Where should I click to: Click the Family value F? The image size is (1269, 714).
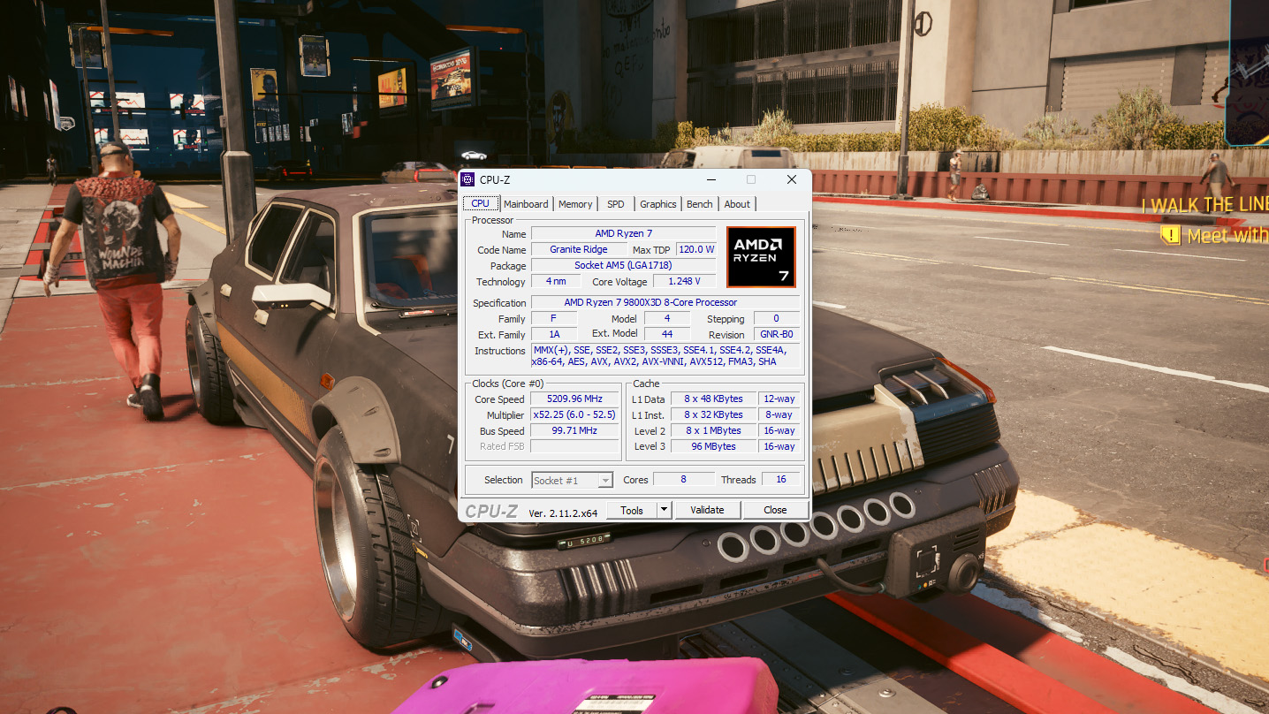554,319
